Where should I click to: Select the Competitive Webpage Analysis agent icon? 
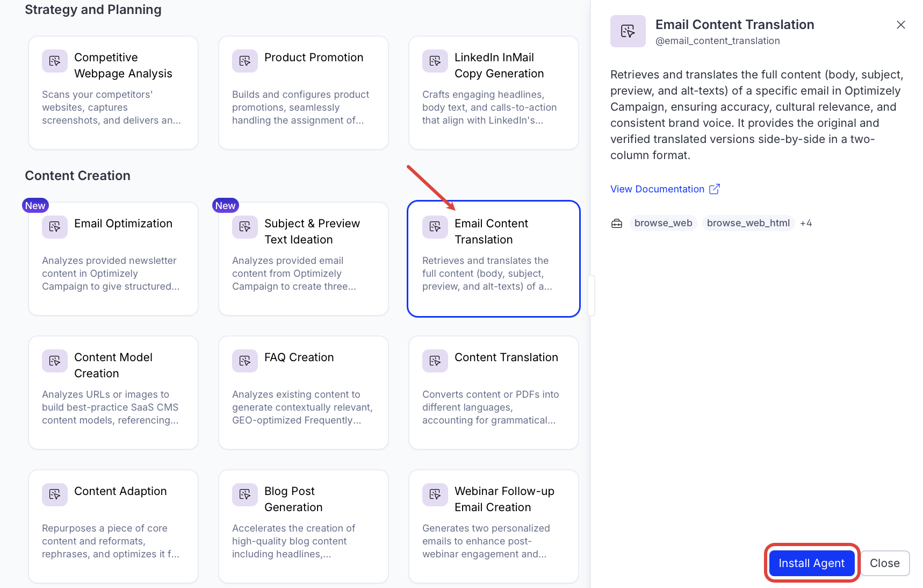(x=54, y=61)
